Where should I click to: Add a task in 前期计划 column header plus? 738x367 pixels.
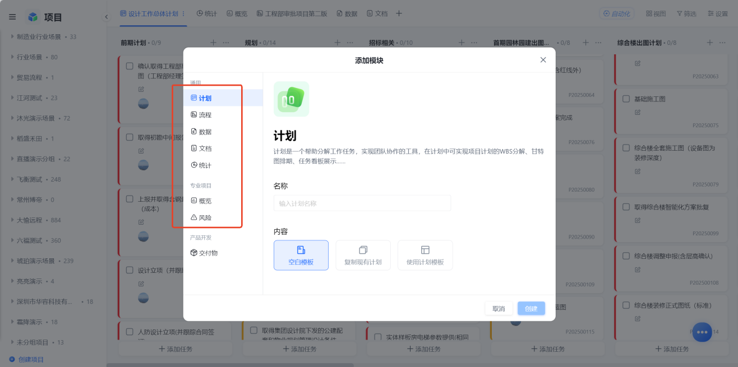point(213,43)
